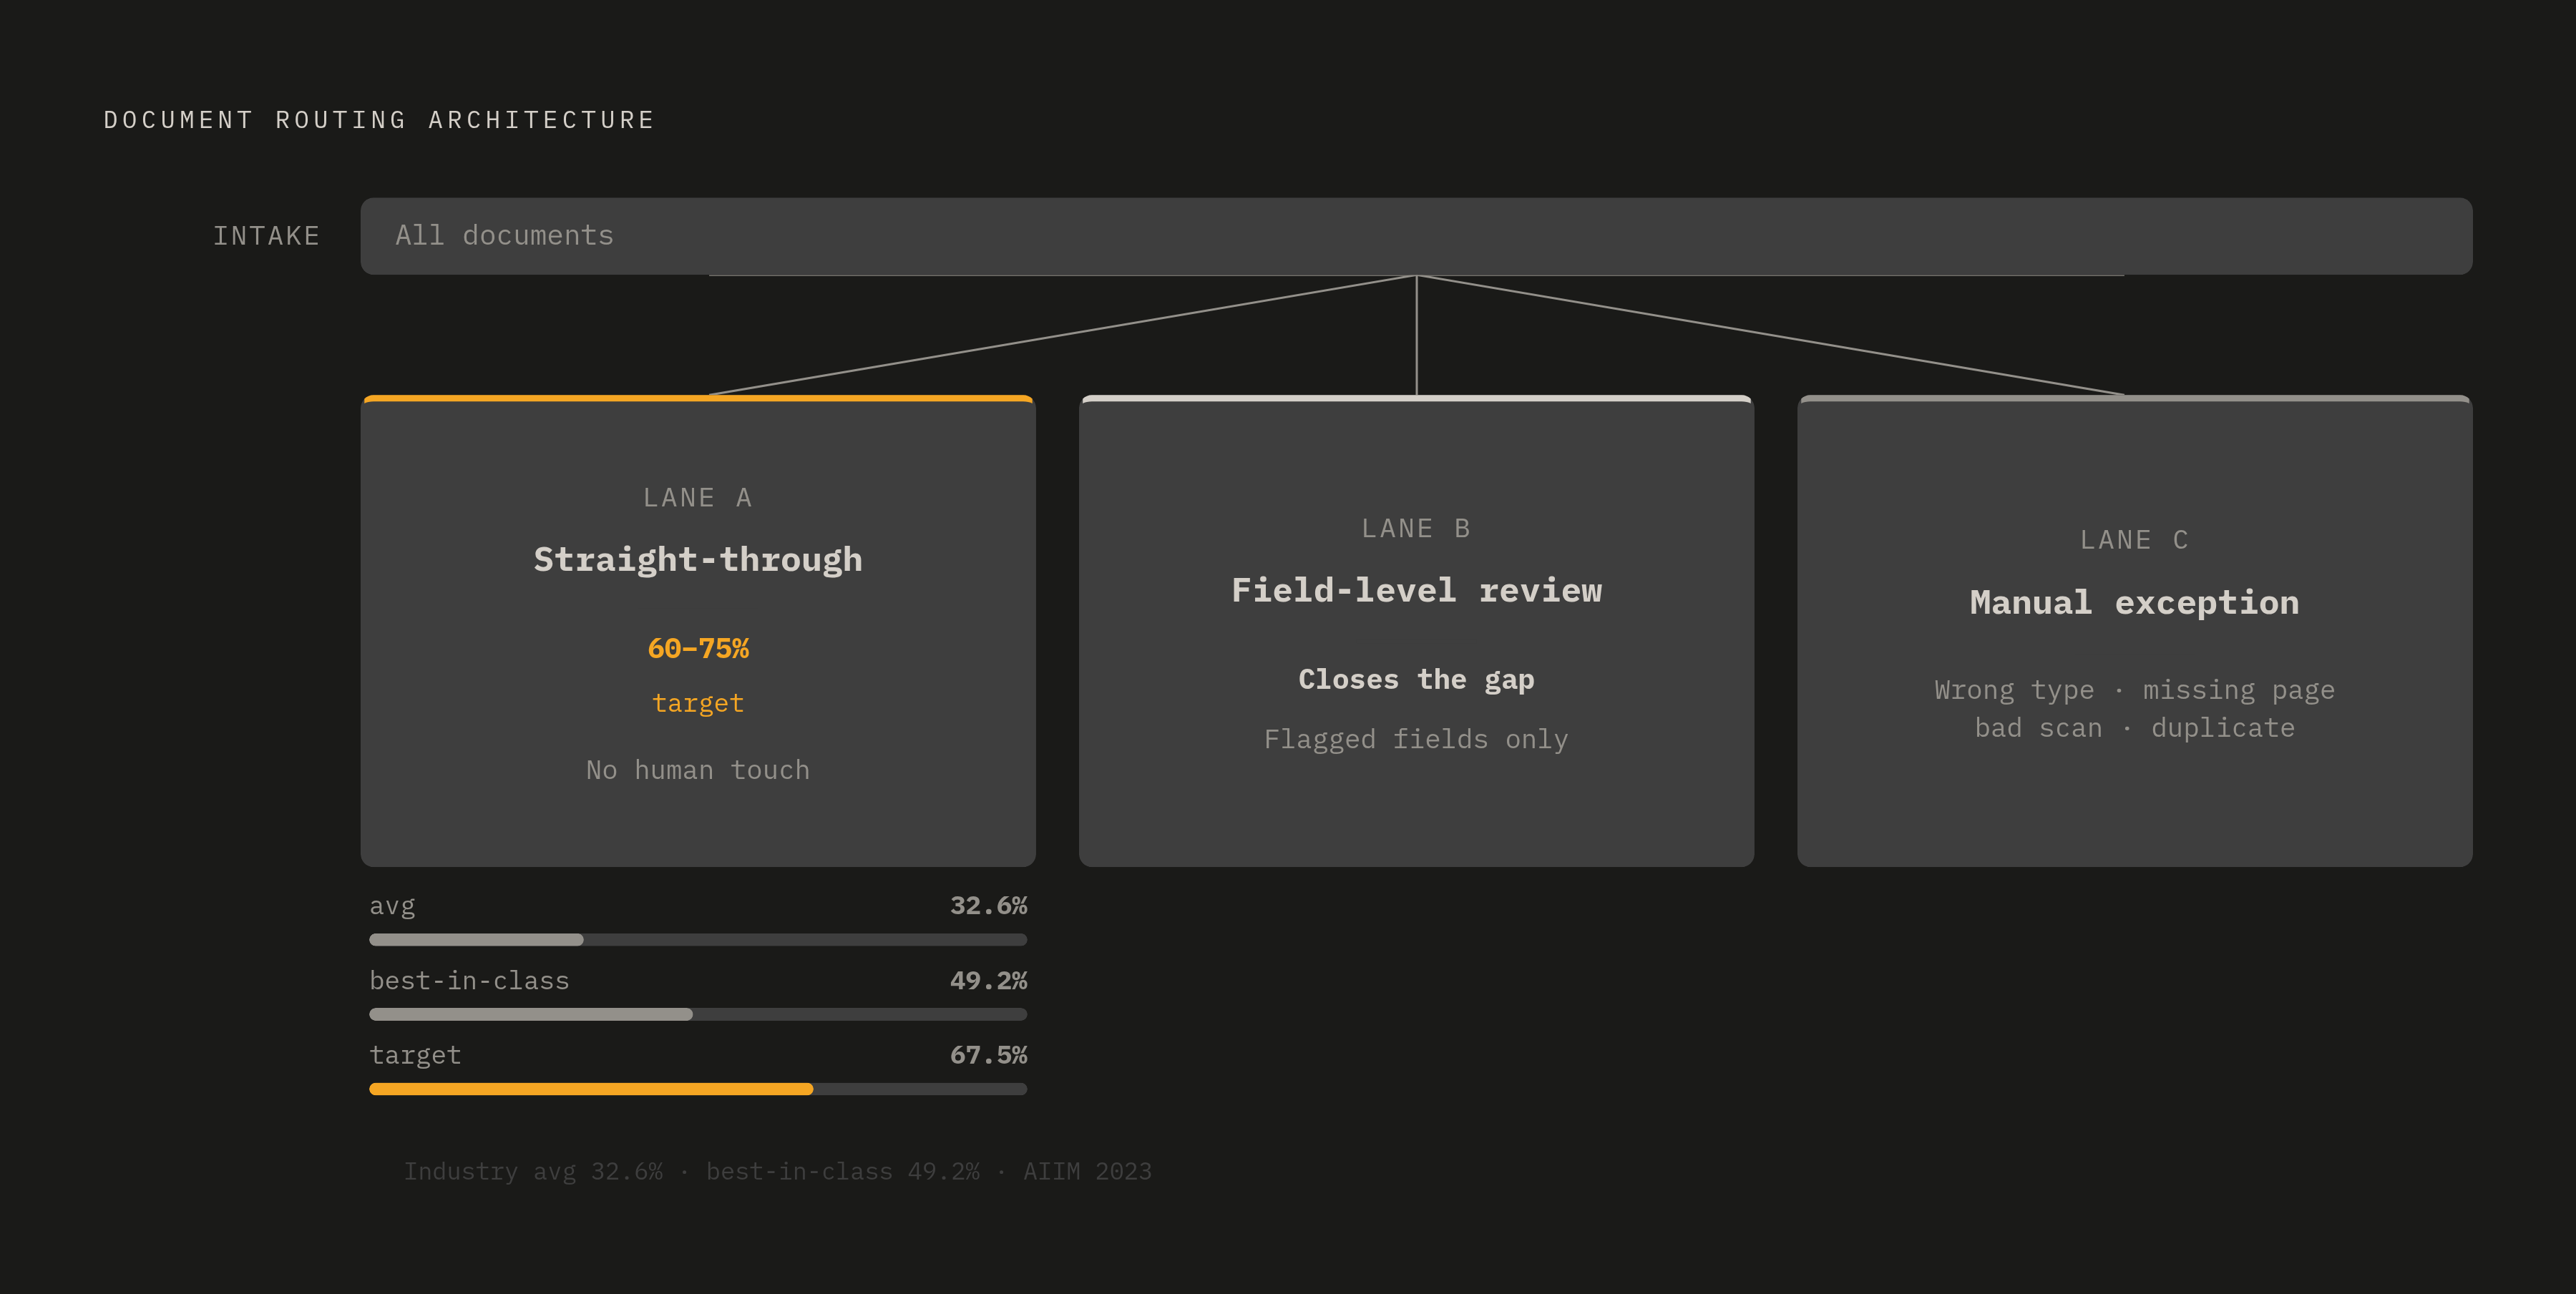Click the best-in-class 49.2% progress bar

[x=698, y=1014]
